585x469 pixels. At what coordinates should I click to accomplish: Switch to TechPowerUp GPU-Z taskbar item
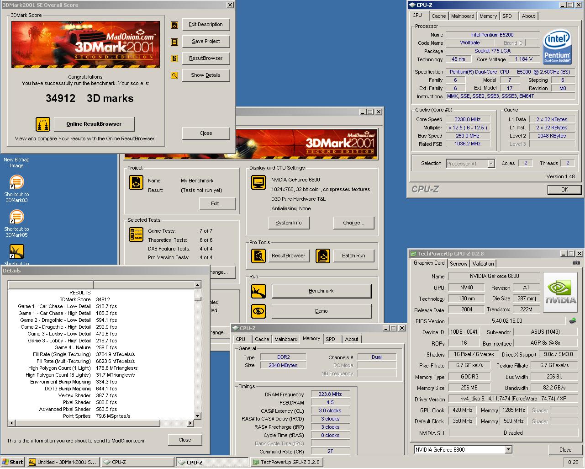point(287,462)
